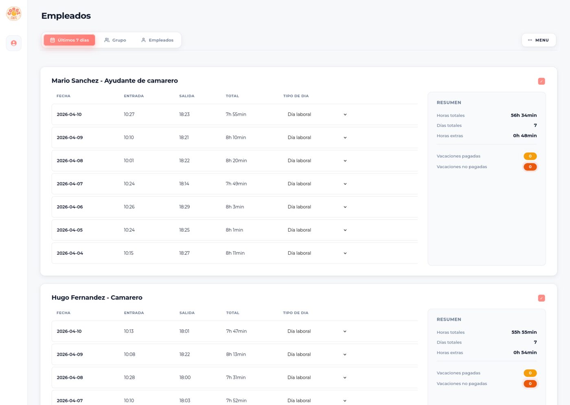Click the calendar icon in Últimos 7 días
Viewport: 570px width, 405px height.
[x=53, y=40]
